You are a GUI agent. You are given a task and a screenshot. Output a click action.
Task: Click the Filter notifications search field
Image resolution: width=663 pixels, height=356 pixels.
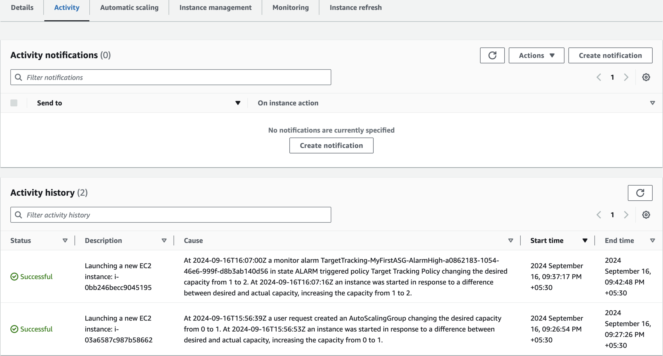click(171, 77)
